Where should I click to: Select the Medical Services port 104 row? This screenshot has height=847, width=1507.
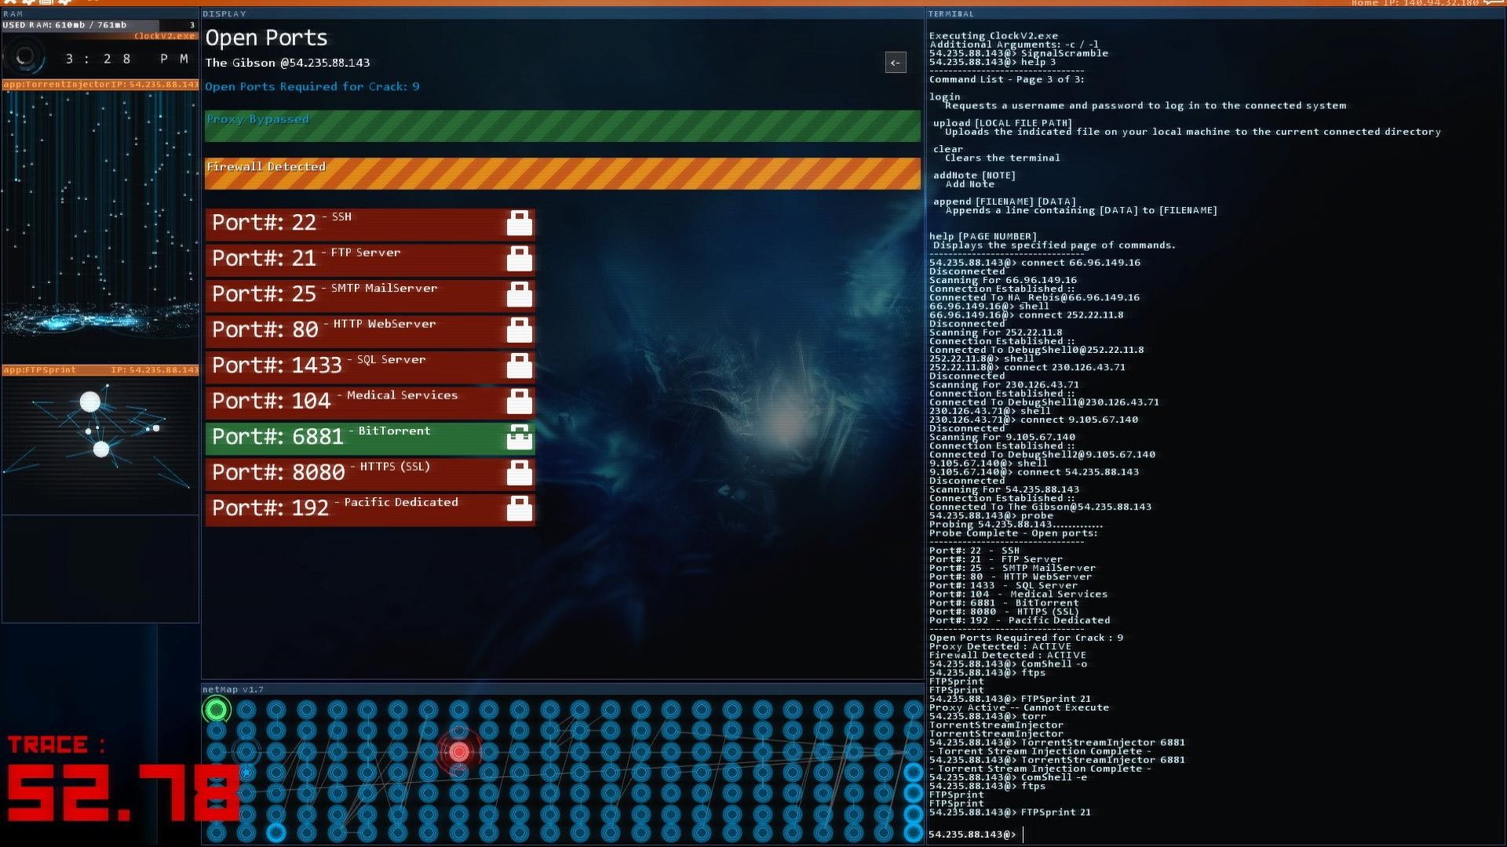coord(353,402)
